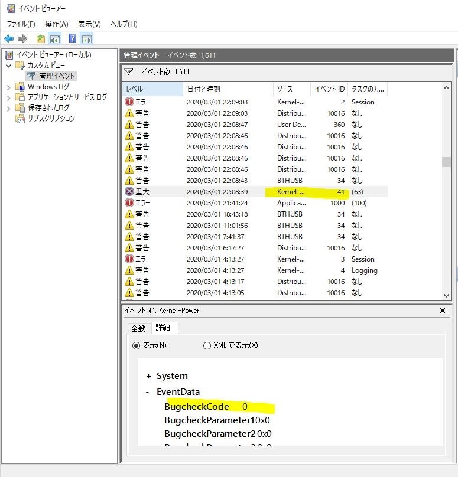Select the 2020/03/01 22:08:47 event row
The width and height of the screenshot is (458, 477).
tap(255, 125)
